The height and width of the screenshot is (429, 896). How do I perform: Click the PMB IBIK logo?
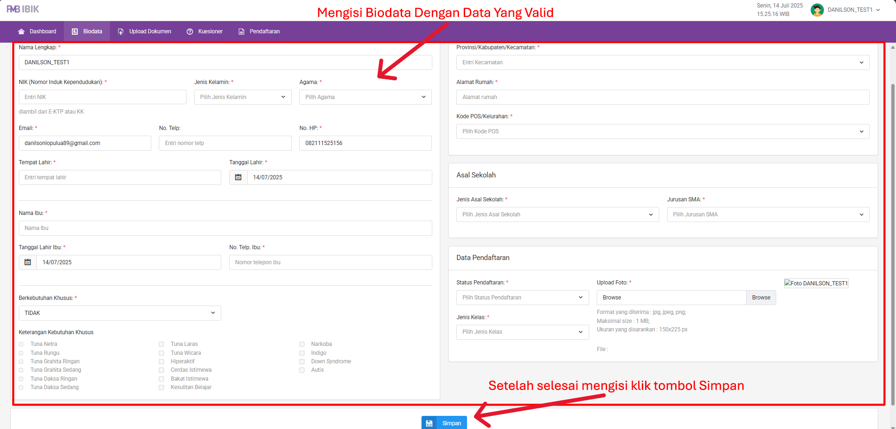23,9
